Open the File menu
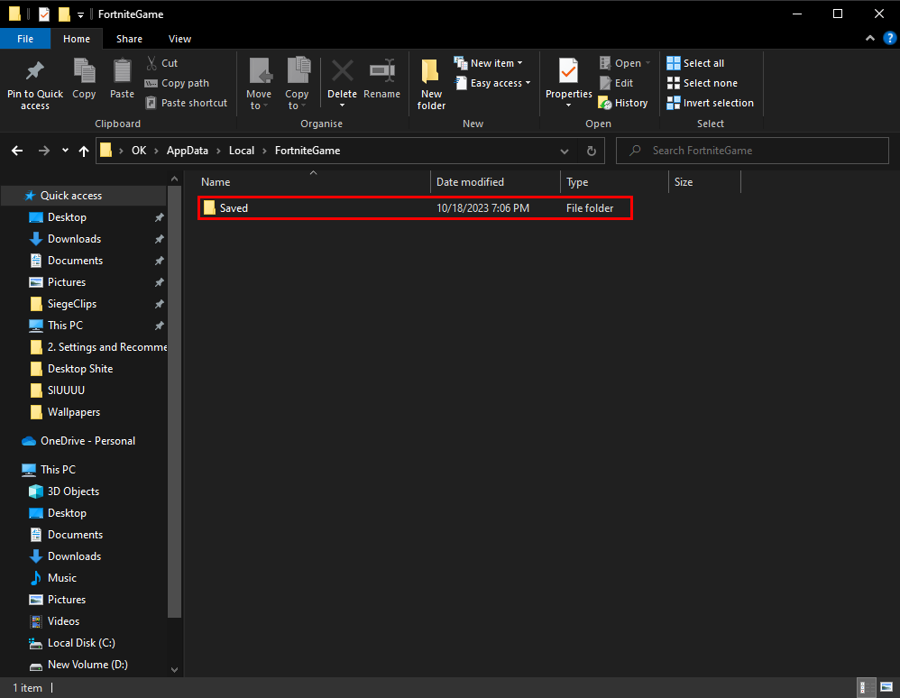The height and width of the screenshot is (698, 900). tap(25, 39)
